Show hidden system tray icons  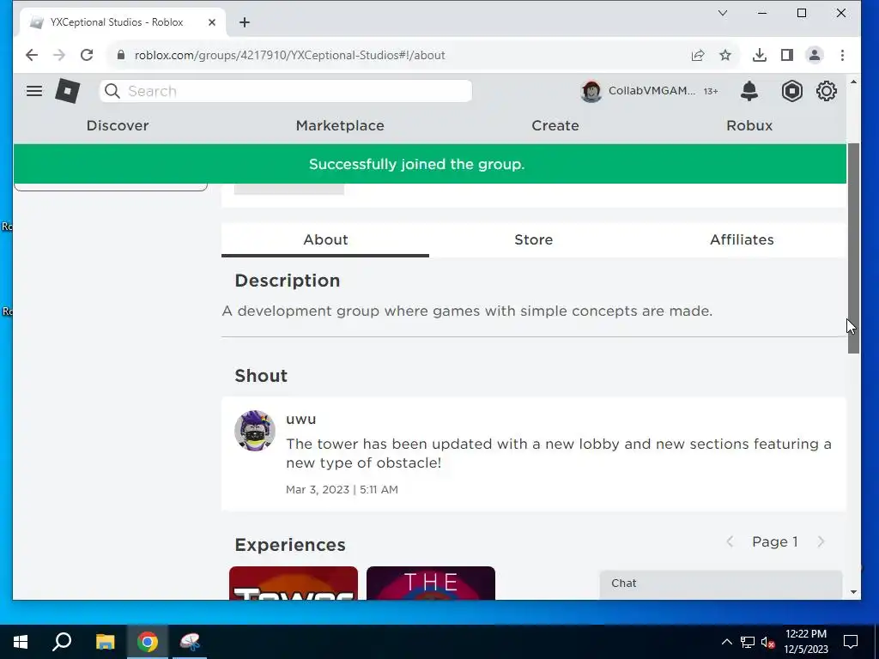[x=726, y=642]
